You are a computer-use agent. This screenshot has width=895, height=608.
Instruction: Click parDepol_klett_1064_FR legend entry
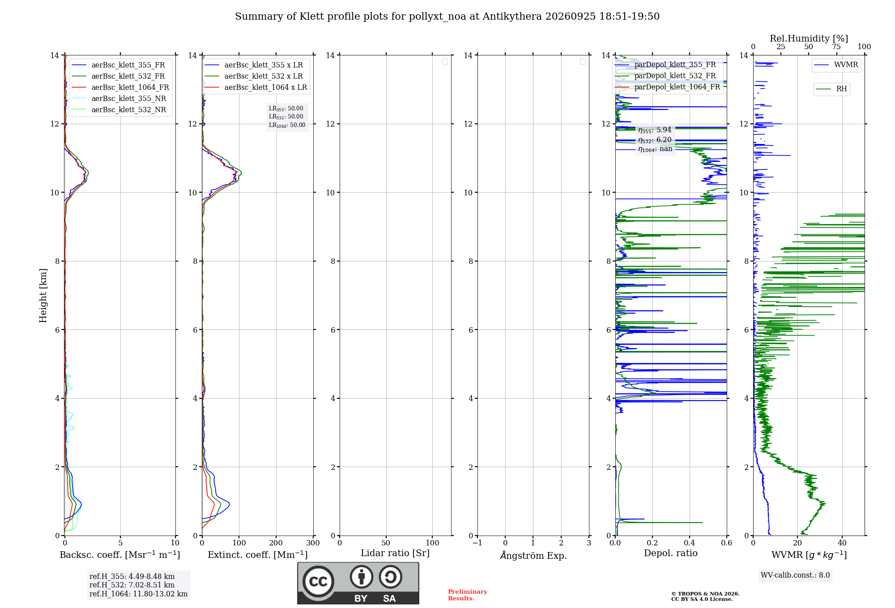[x=668, y=87]
